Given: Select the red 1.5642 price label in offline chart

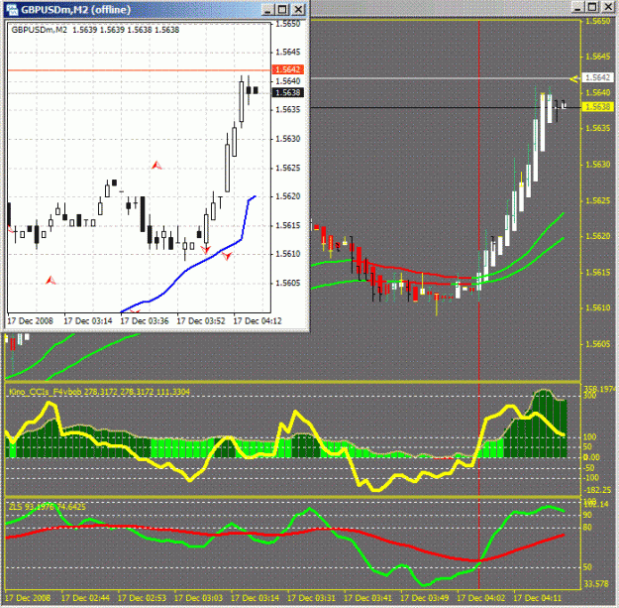Looking at the screenshot, I should [288, 69].
